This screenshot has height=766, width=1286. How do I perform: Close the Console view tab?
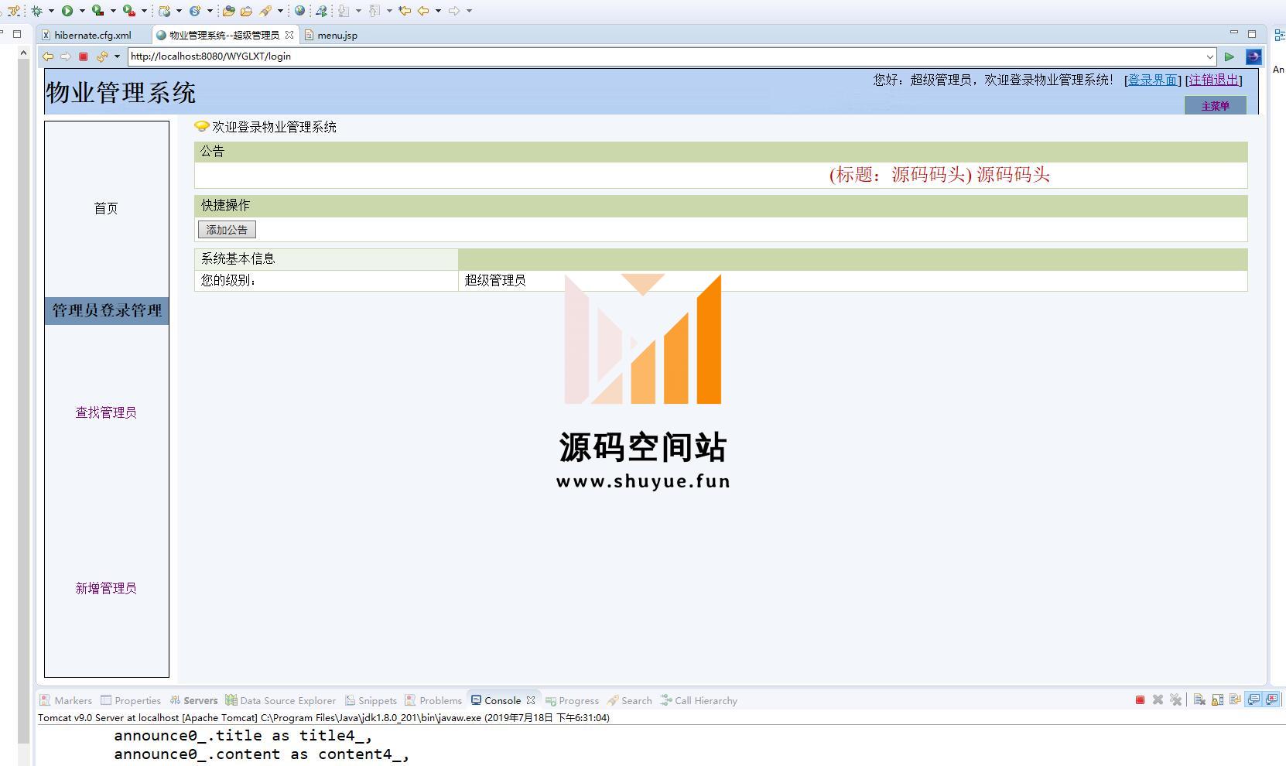(531, 700)
